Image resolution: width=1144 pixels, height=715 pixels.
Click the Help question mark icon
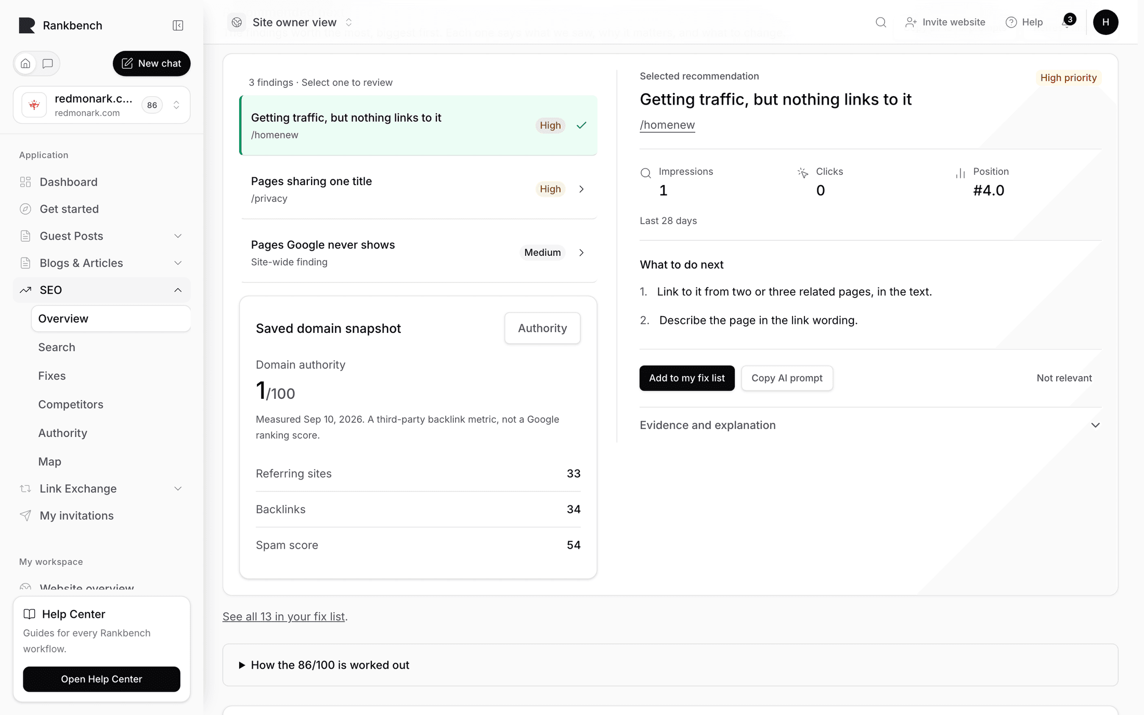[x=1011, y=22]
